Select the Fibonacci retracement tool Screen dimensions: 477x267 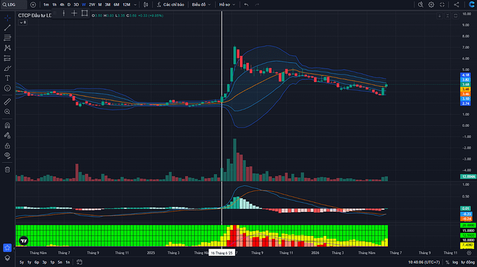tap(8, 38)
